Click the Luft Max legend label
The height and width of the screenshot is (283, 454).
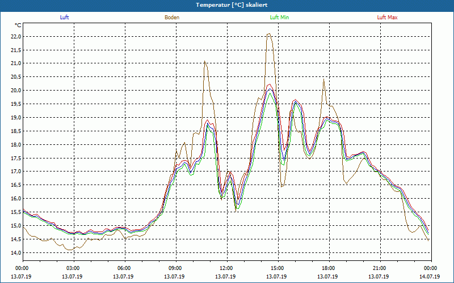(x=387, y=18)
